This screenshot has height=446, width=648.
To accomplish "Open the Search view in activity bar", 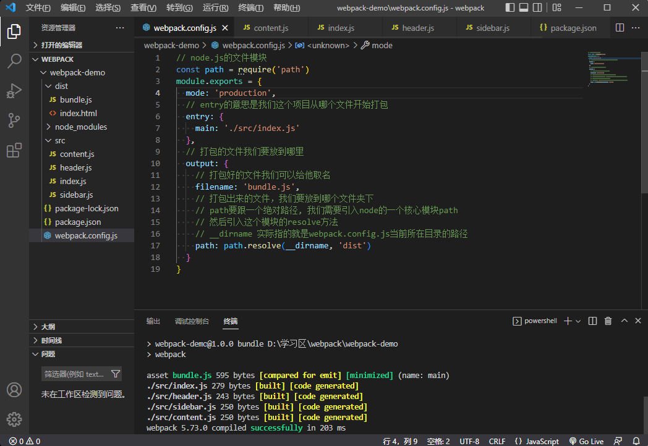I will click(x=14, y=61).
